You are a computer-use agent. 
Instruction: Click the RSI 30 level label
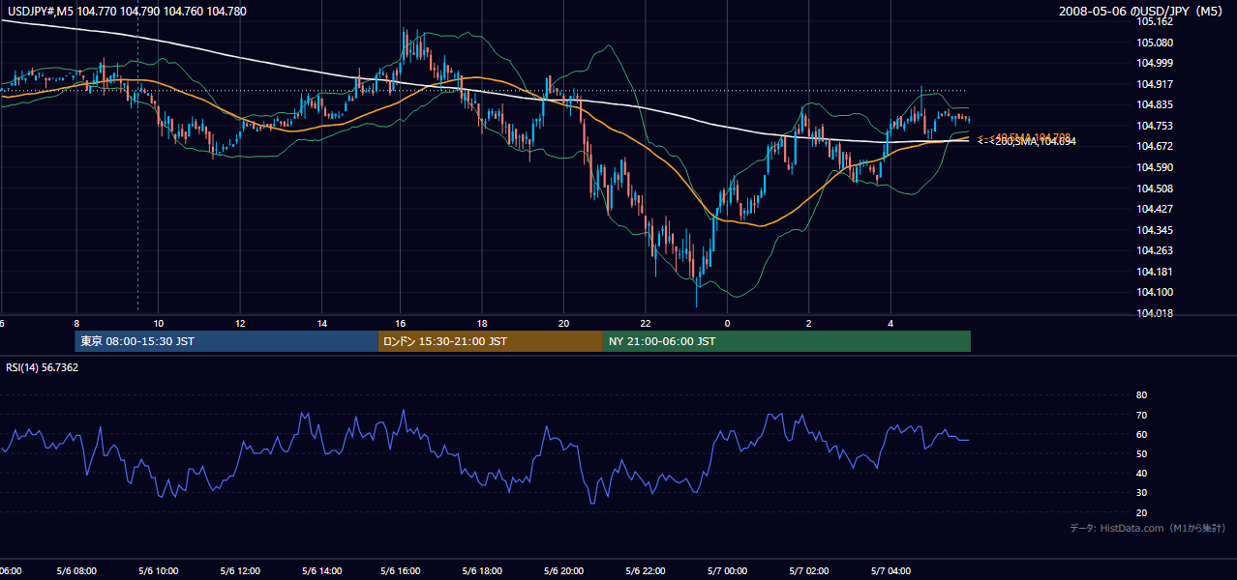point(1141,493)
